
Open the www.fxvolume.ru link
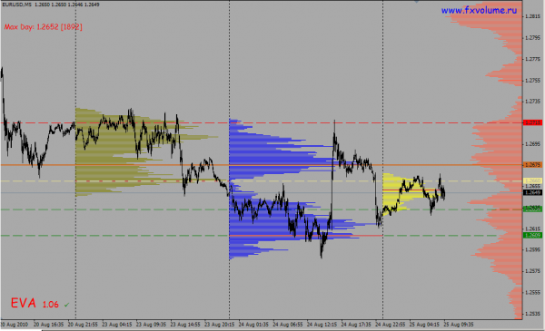click(479, 10)
